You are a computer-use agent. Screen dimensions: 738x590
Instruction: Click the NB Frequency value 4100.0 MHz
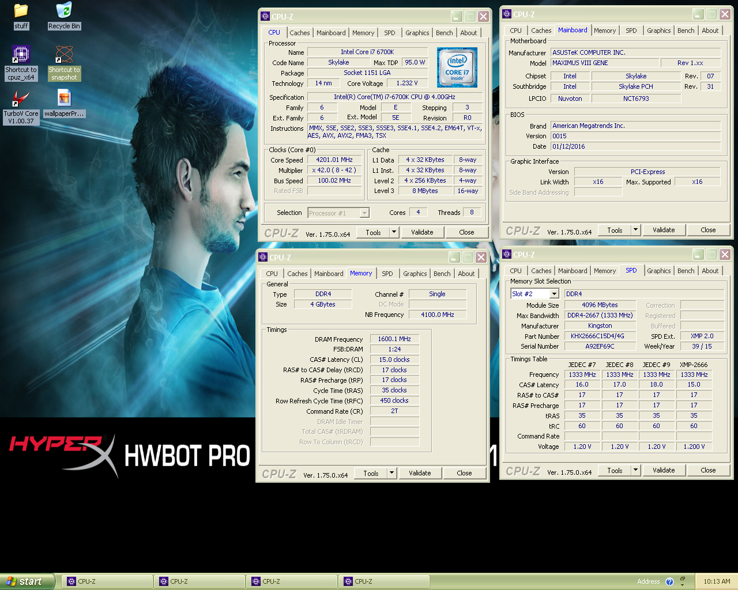[x=438, y=315]
